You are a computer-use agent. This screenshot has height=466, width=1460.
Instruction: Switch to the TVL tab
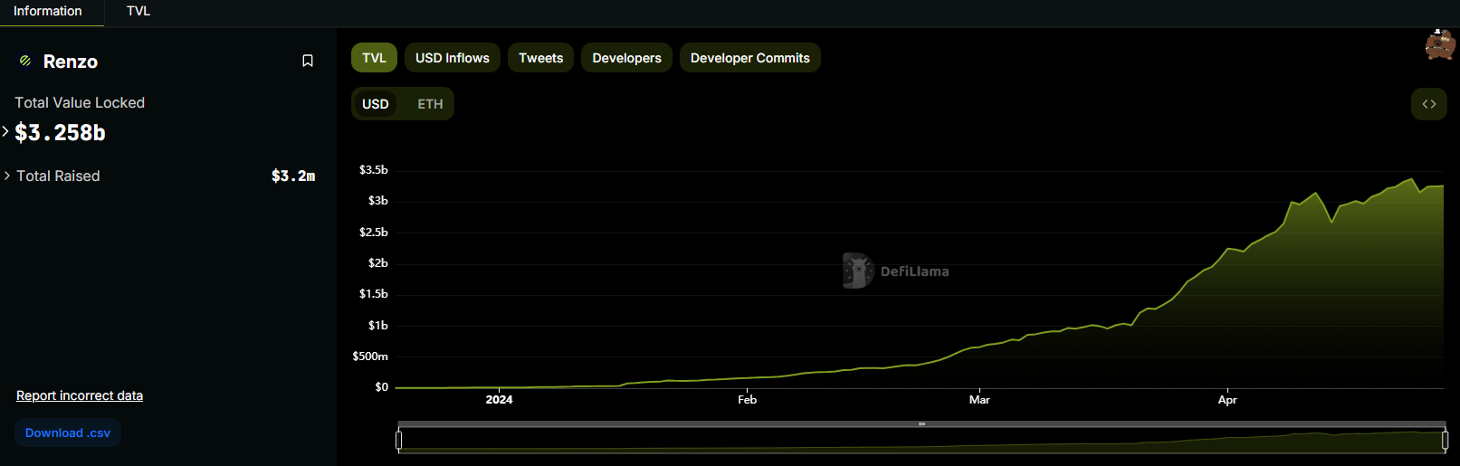coord(138,11)
